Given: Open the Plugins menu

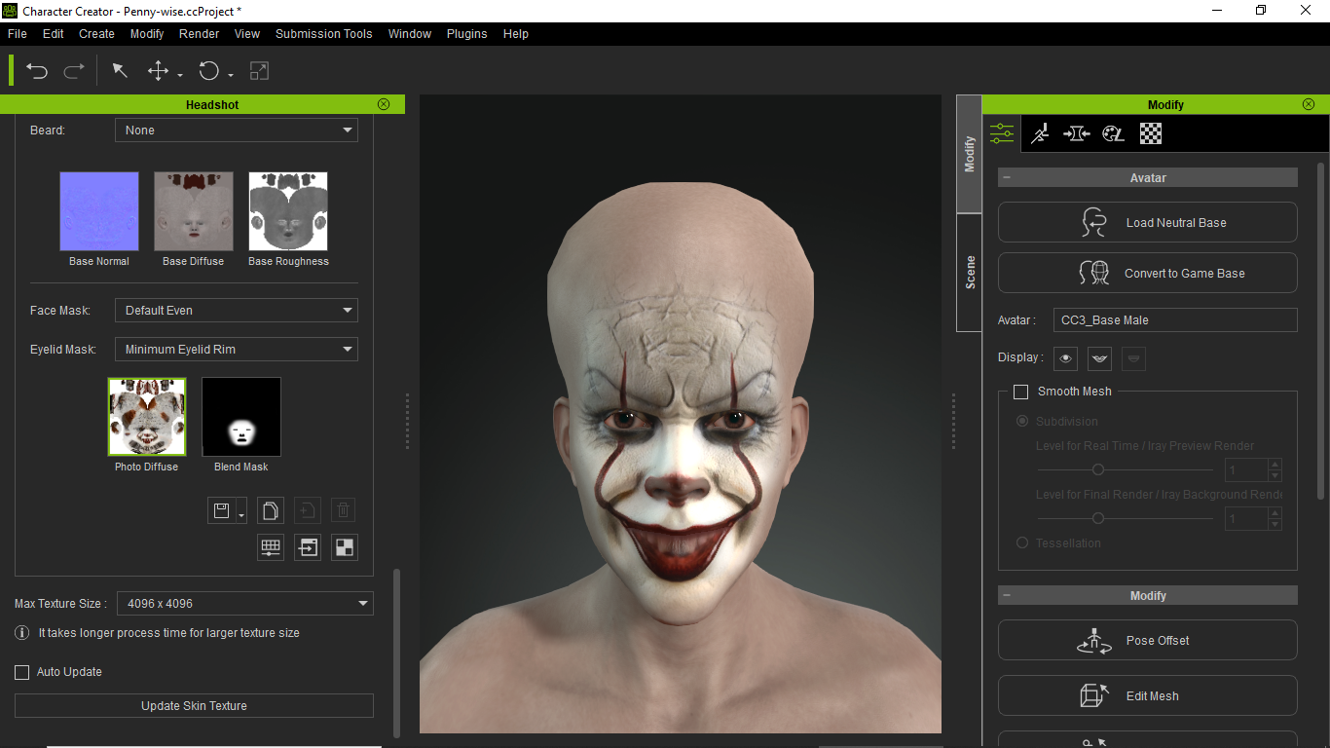Looking at the screenshot, I should 466,33.
